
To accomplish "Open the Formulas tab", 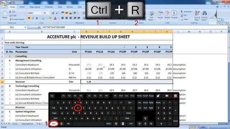I will (49, 7).
